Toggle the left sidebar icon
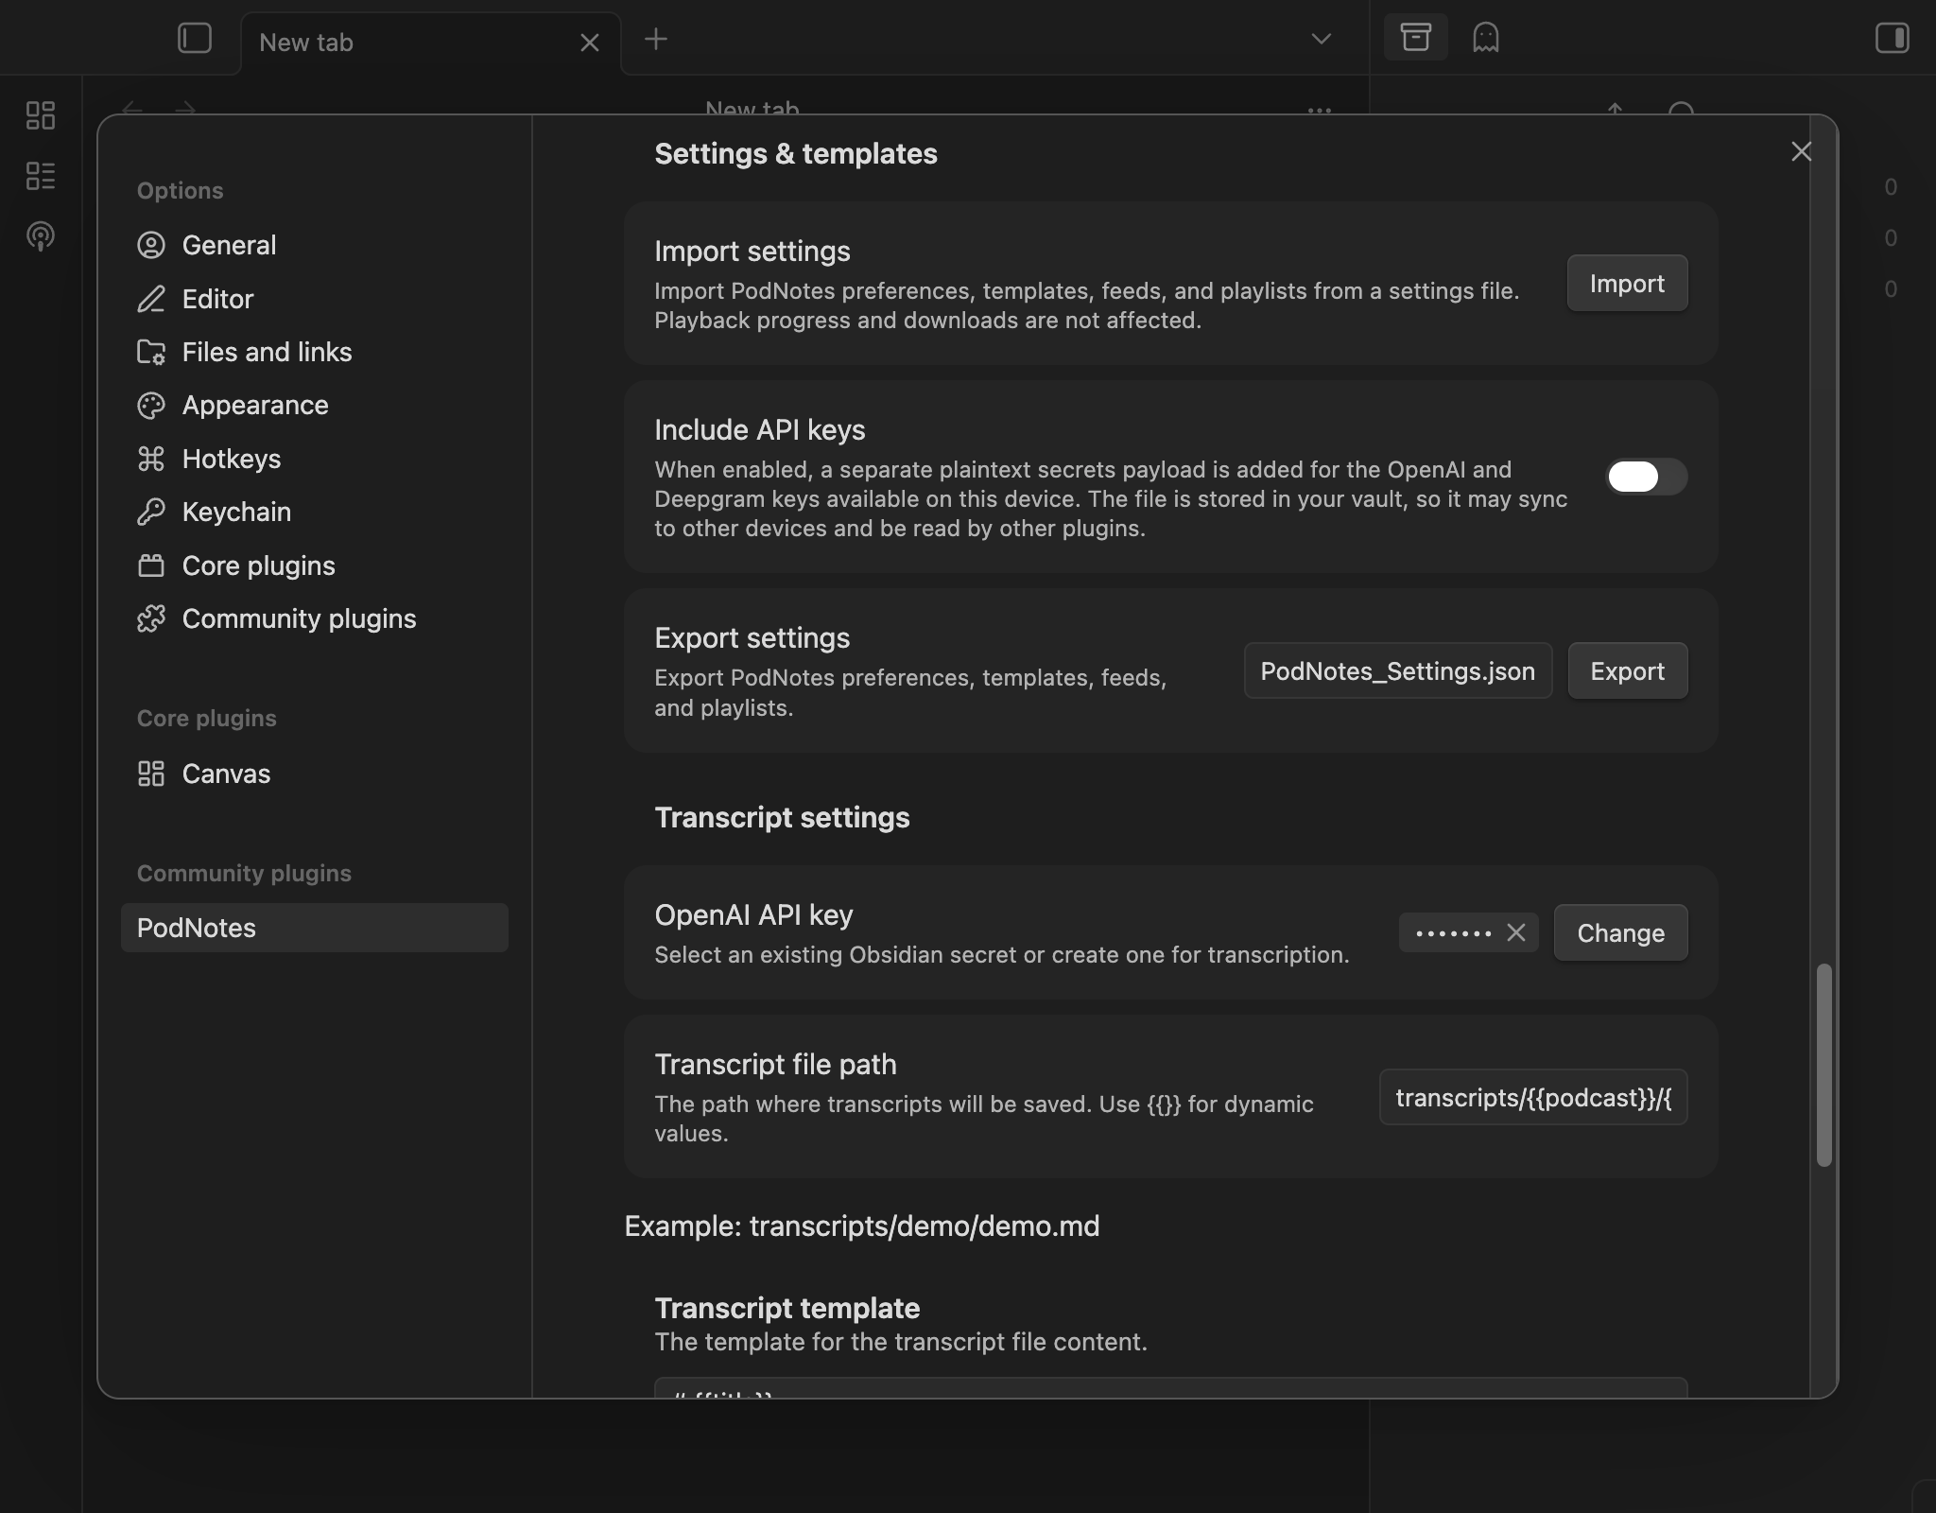 click(195, 39)
